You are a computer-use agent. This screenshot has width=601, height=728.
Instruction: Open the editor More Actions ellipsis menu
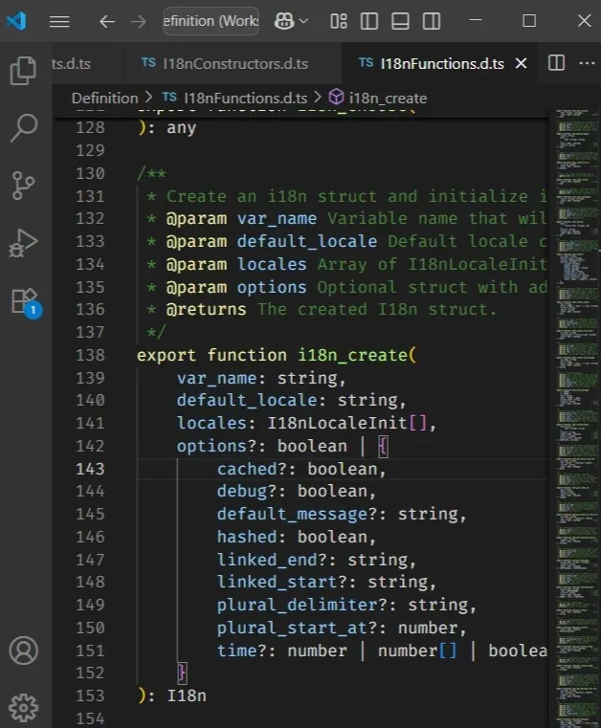click(x=585, y=63)
